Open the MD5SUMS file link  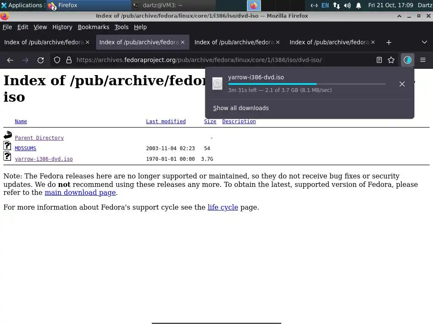click(25, 148)
